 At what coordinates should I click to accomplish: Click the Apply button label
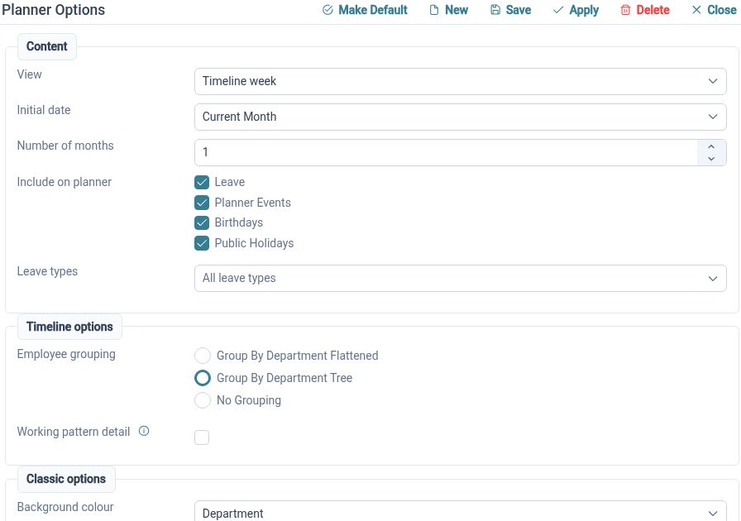[x=584, y=10]
